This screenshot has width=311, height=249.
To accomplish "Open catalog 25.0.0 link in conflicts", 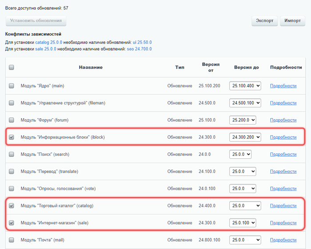I will click(x=48, y=43).
